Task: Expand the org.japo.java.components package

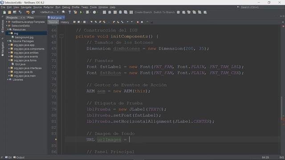Action: coord(9,49)
